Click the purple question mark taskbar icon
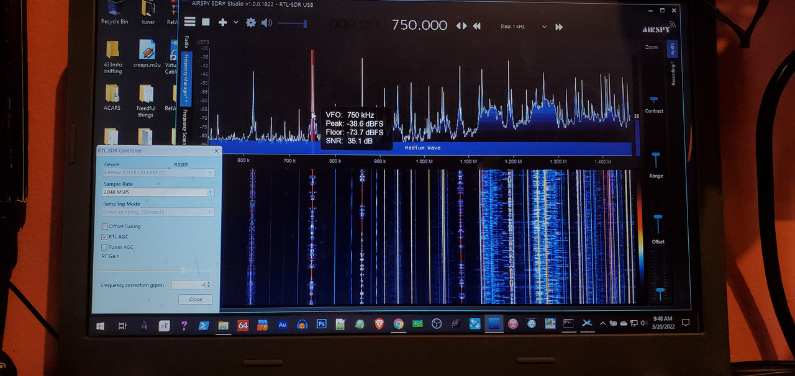This screenshot has height=376, width=795. pyautogui.click(x=184, y=325)
